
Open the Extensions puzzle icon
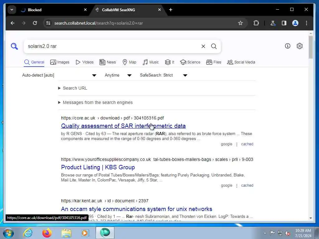(256, 23)
